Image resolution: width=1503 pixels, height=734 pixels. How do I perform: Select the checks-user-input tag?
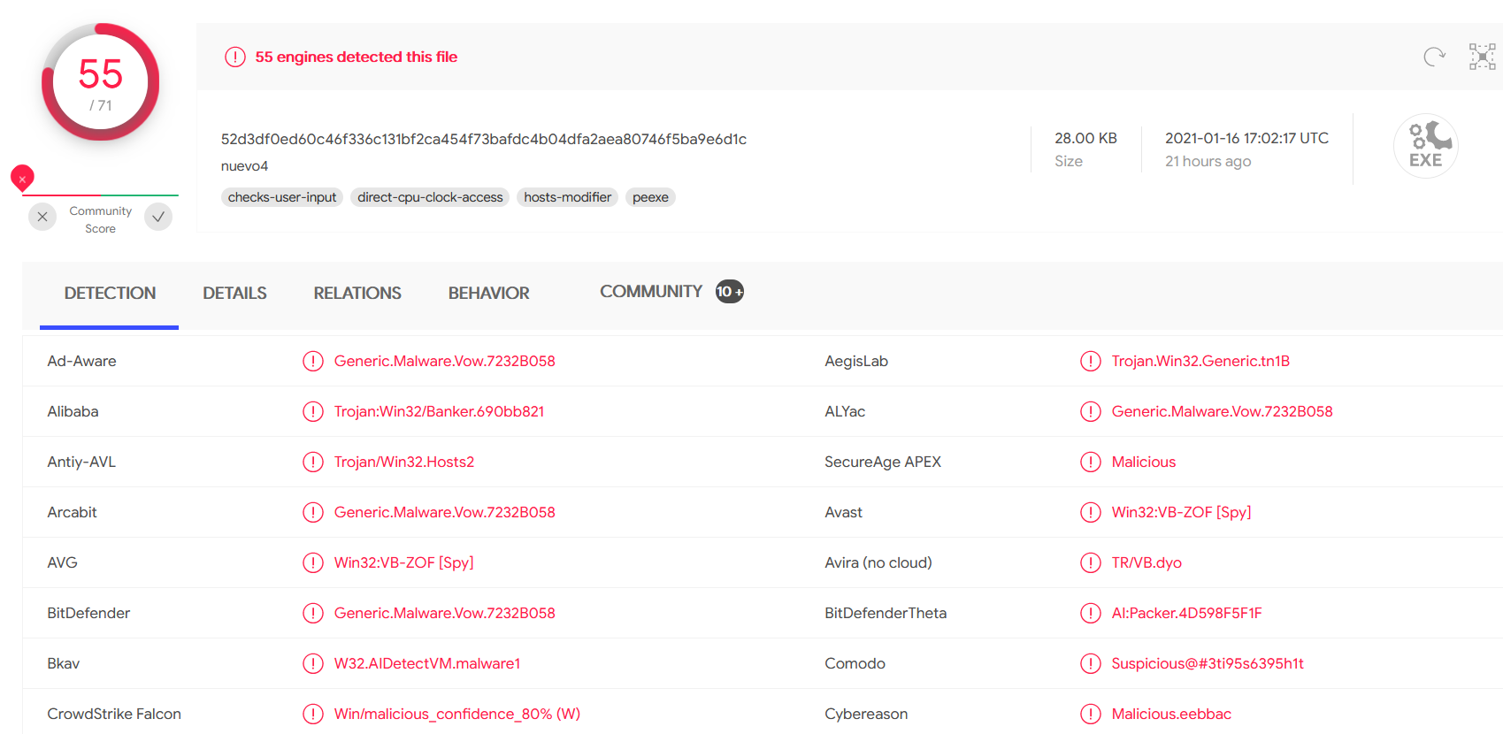282,197
